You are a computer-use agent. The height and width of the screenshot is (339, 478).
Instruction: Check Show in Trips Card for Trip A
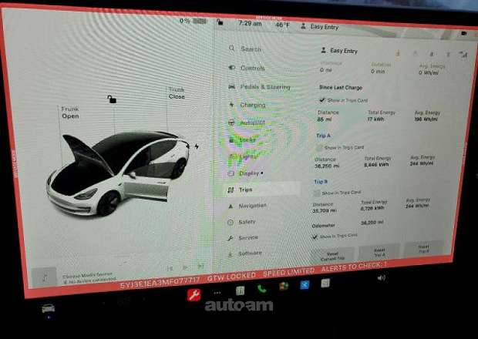[x=320, y=146]
